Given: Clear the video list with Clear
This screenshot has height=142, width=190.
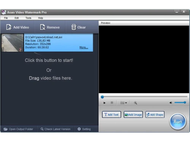Looking at the screenshot, I should tap(79, 27).
